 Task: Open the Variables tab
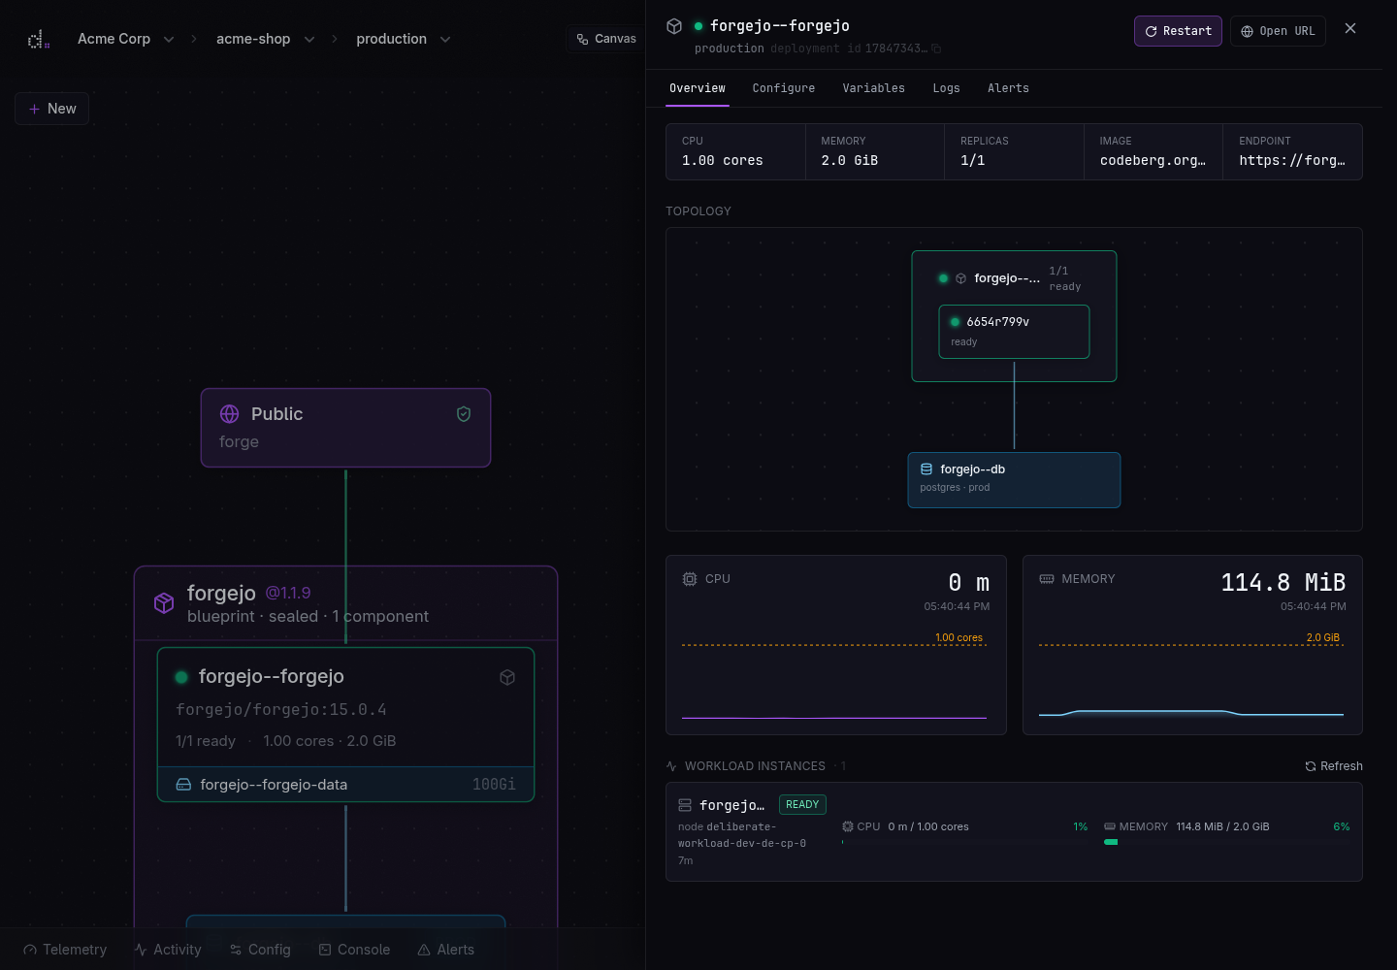[x=874, y=88]
